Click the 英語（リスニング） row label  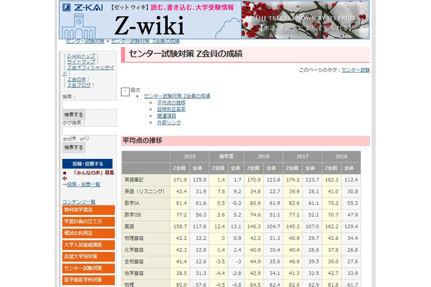145,191
